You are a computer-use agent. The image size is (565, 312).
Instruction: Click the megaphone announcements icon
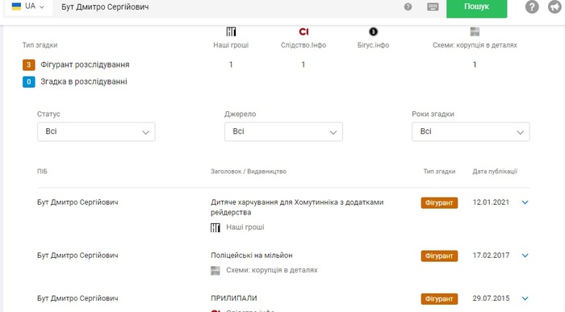555,6
